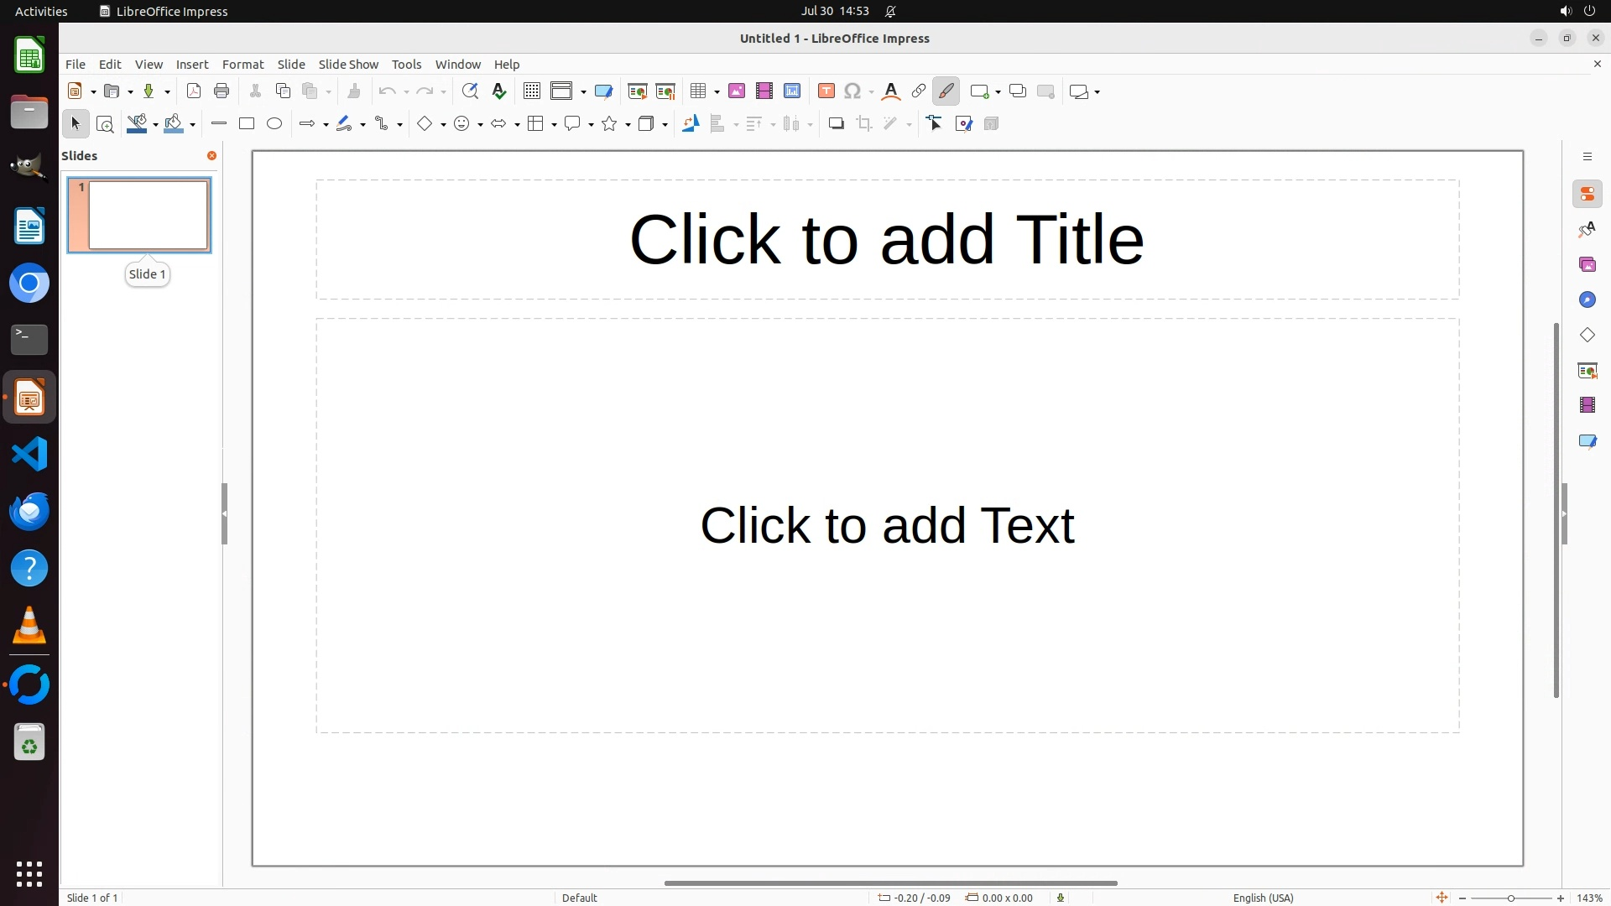Open the Fill Color dropdown arrow

coord(193,125)
